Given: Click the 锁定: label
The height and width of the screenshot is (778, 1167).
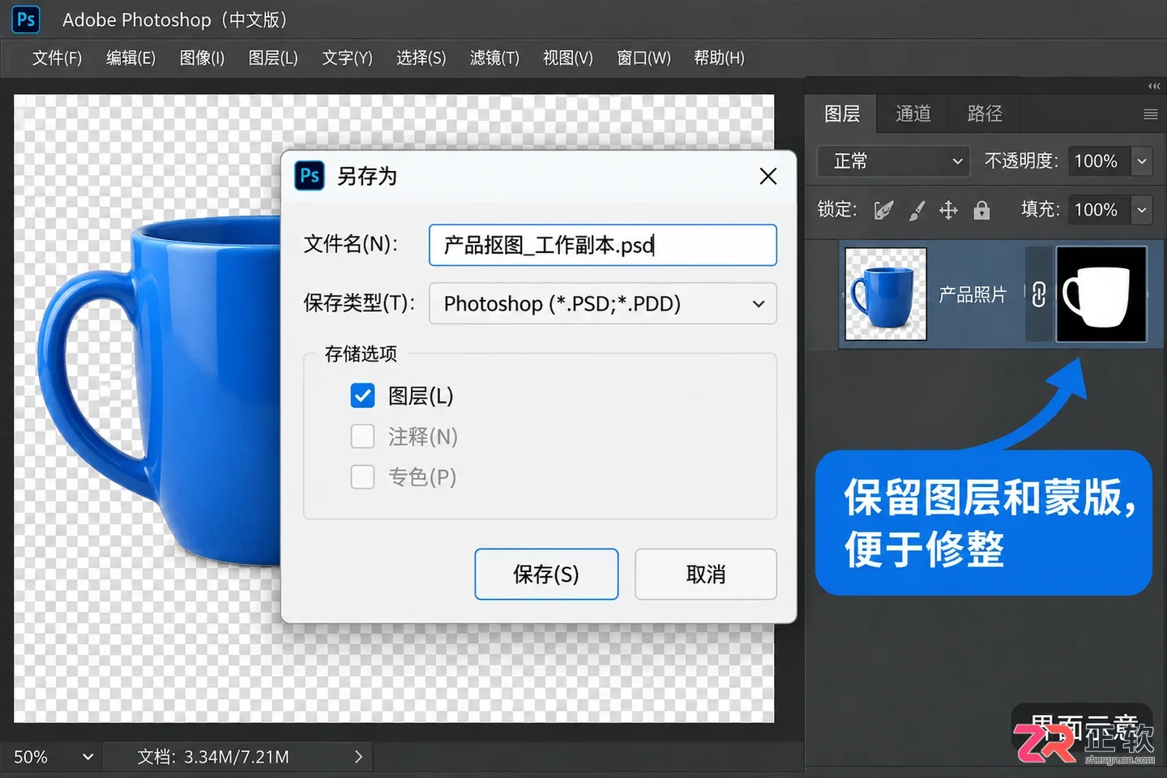Looking at the screenshot, I should [x=837, y=210].
